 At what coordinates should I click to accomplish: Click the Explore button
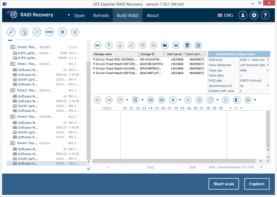(257, 184)
